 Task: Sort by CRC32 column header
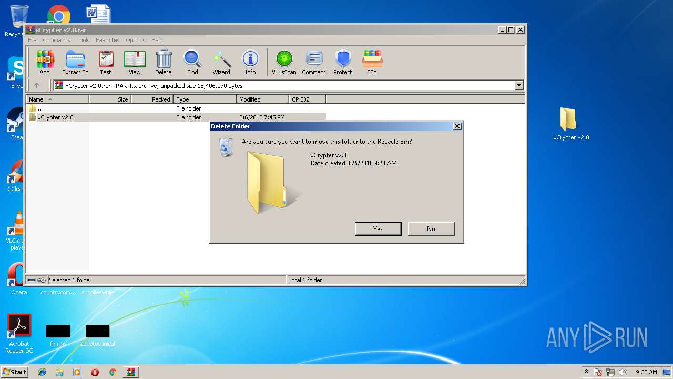coord(307,99)
